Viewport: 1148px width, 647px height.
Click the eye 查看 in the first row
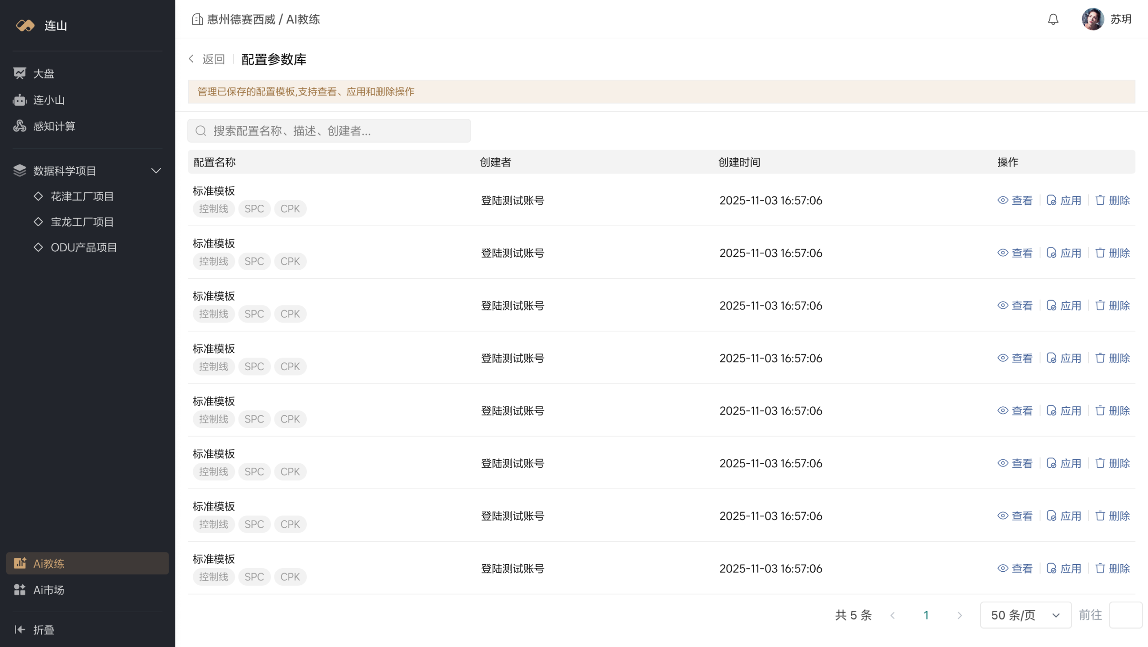click(x=1015, y=200)
